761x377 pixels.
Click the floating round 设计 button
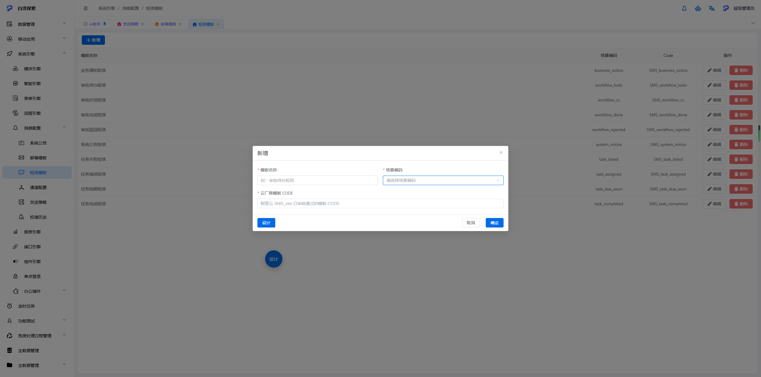click(x=274, y=259)
